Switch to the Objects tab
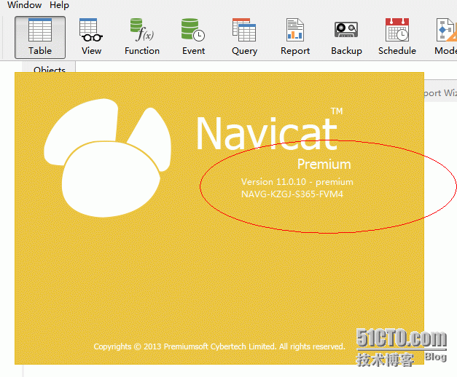This screenshot has width=457, height=377. [50, 68]
